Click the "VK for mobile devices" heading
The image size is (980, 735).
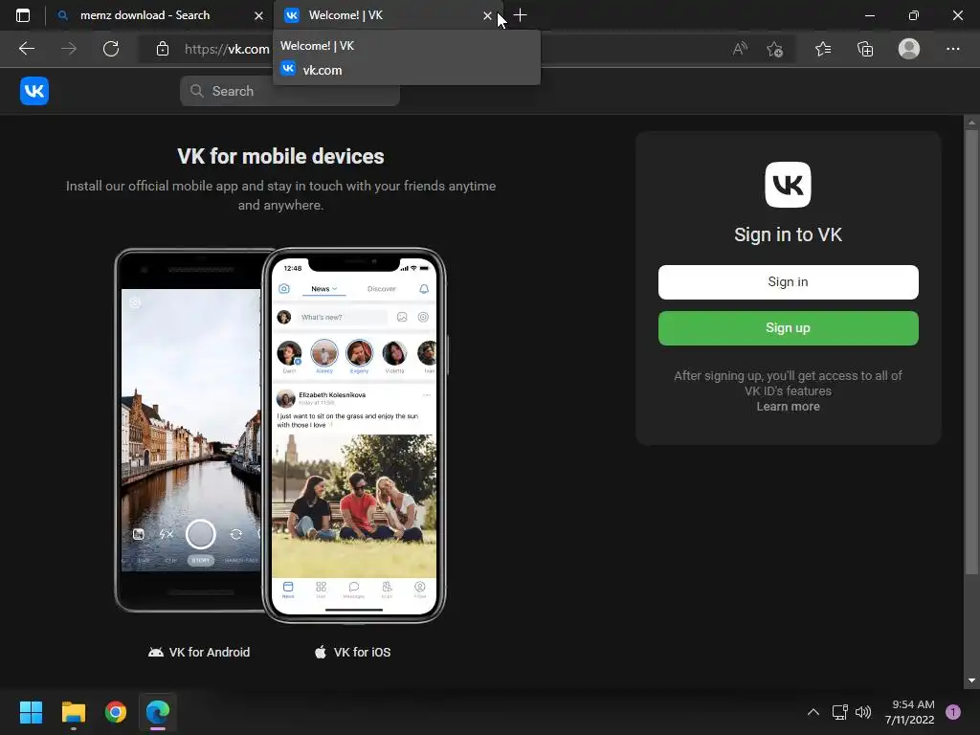[x=280, y=156]
